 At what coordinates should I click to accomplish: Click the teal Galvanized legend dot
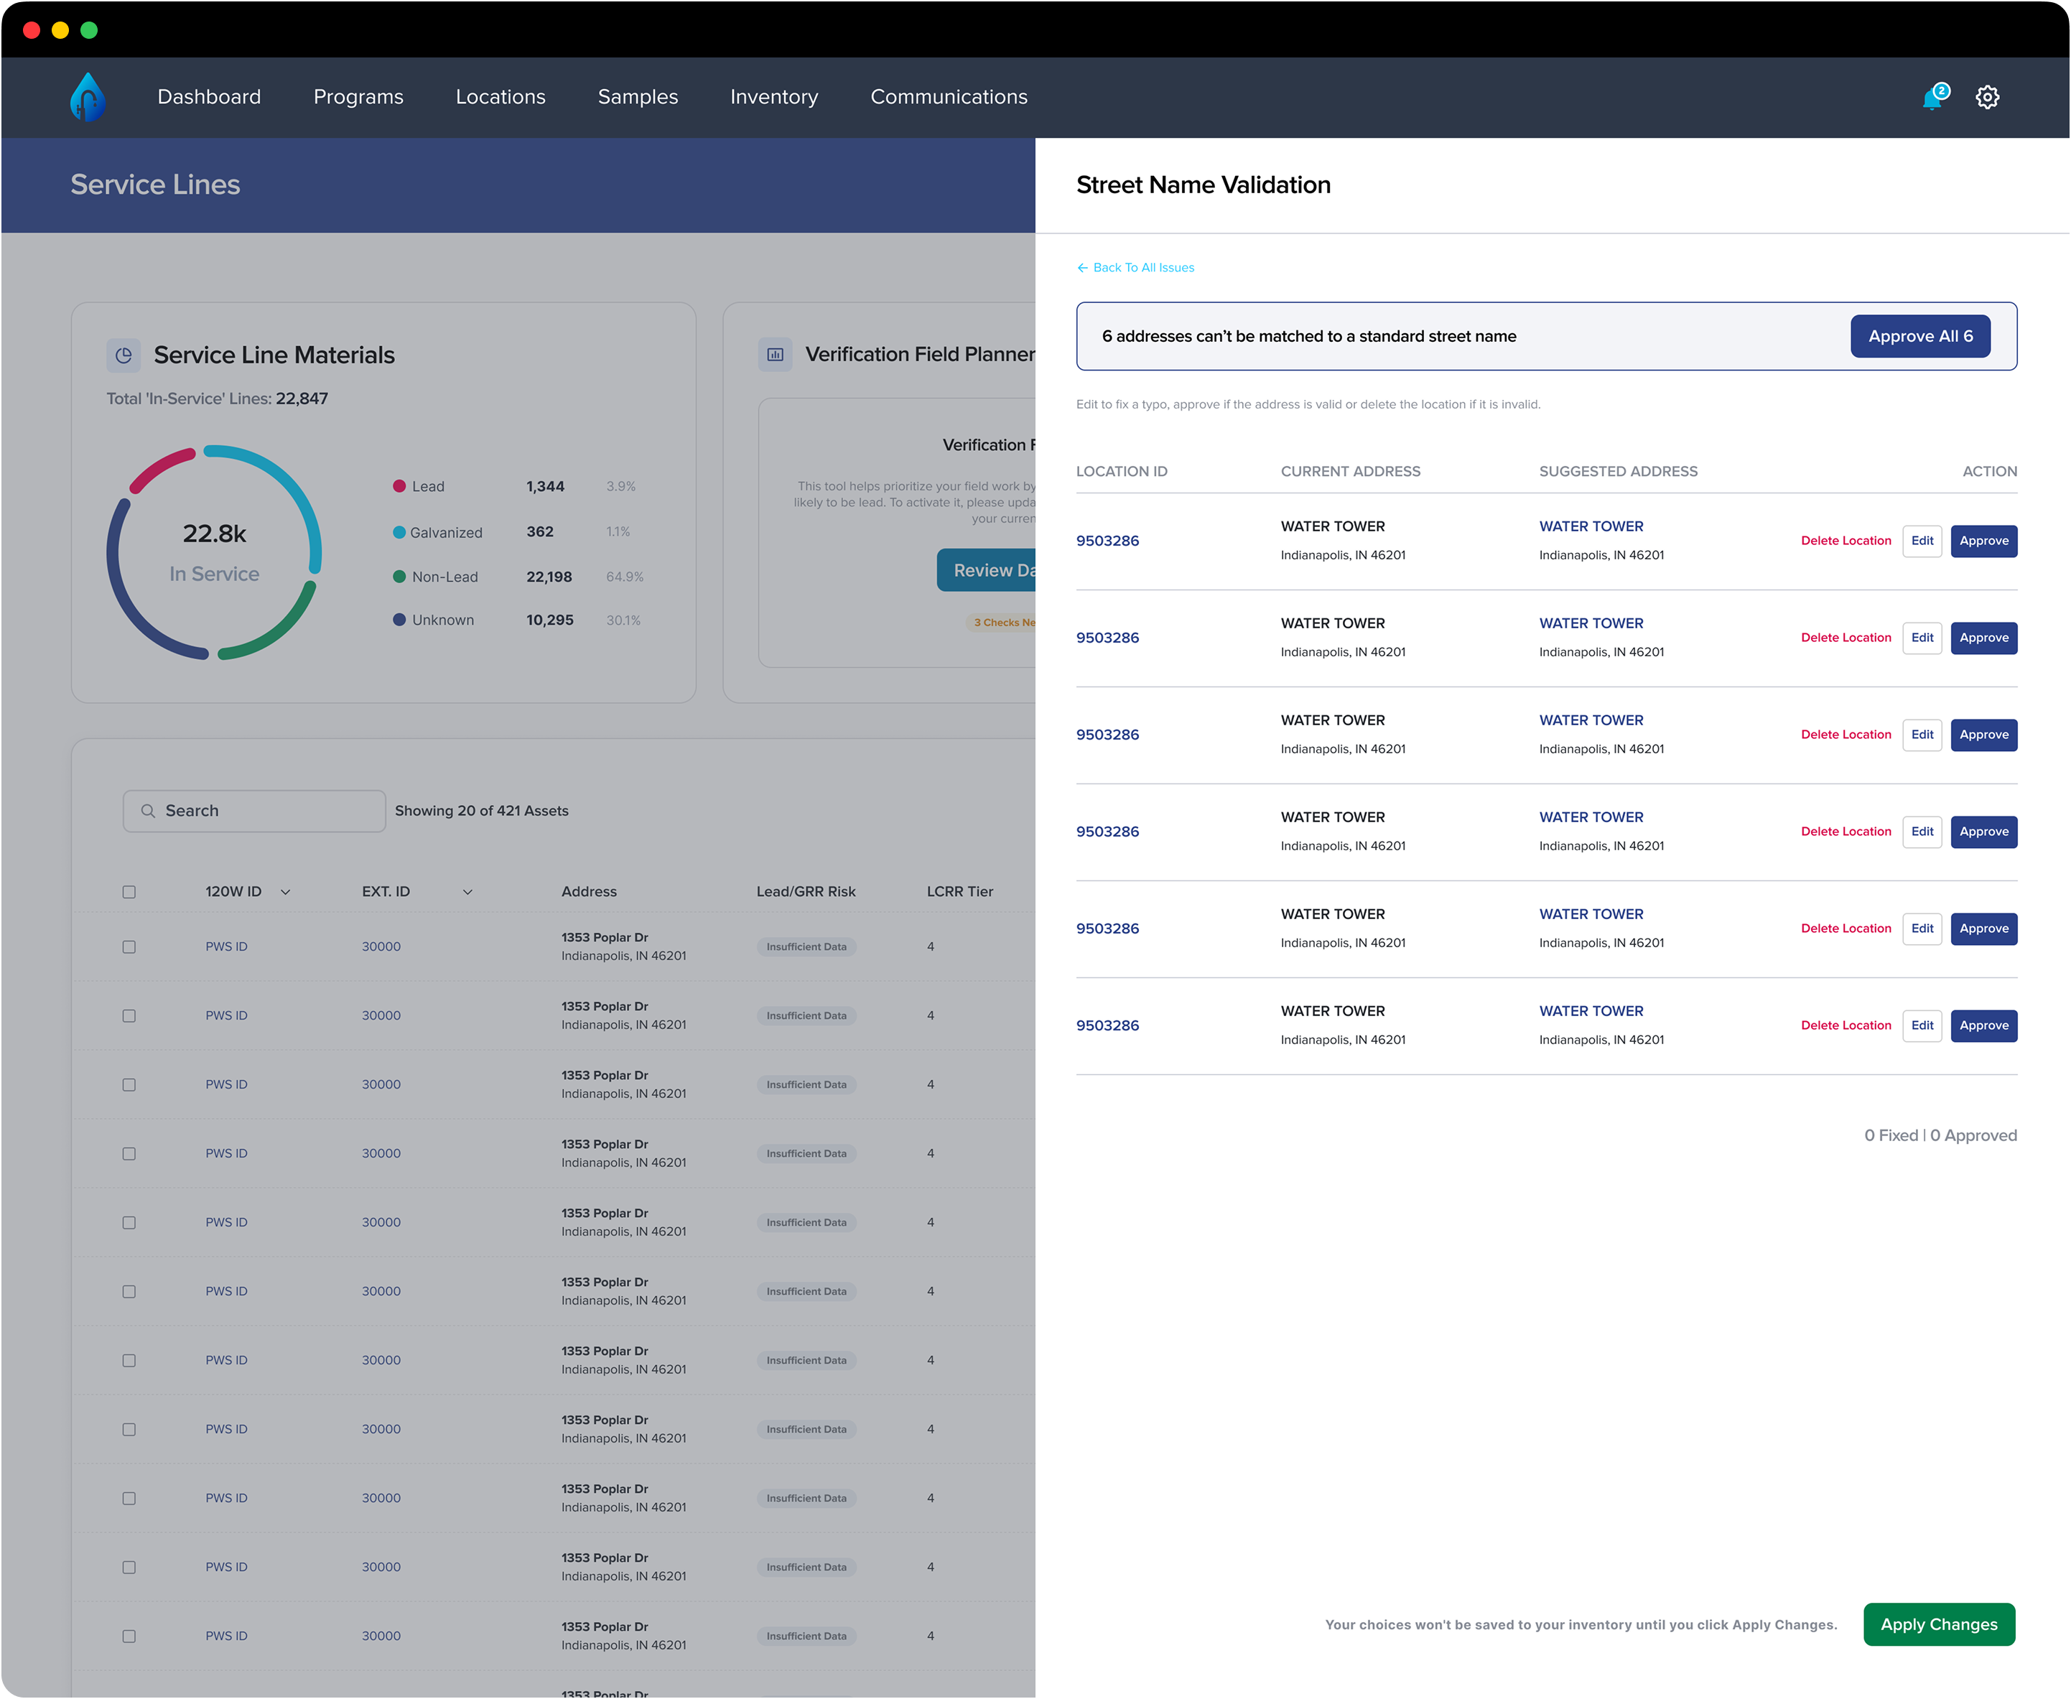[x=399, y=532]
